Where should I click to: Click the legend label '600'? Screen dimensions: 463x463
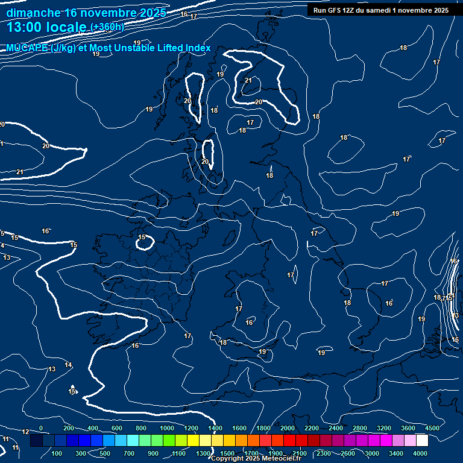pos(116,428)
